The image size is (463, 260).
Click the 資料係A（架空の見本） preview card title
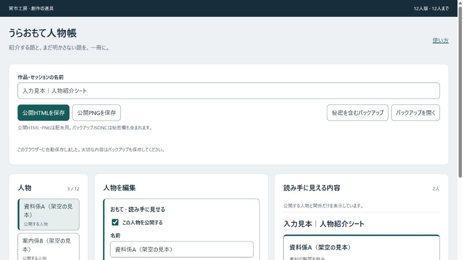coord(320,247)
